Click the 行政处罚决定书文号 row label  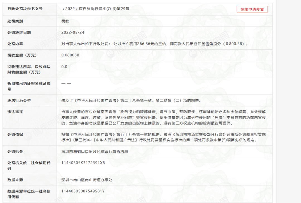pos(25,9)
